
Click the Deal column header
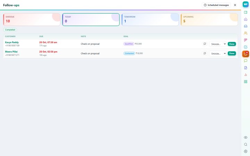click(x=126, y=36)
